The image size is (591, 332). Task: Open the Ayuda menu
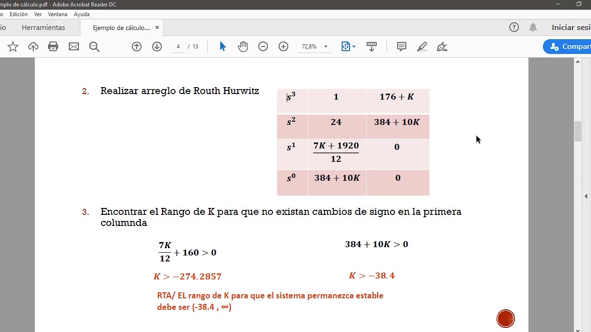coord(82,14)
